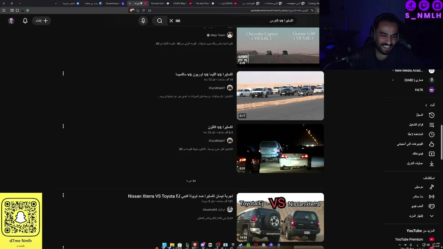Open بث مباشر live in explore section
The image size is (443, 249).
(x=423, y=196)
